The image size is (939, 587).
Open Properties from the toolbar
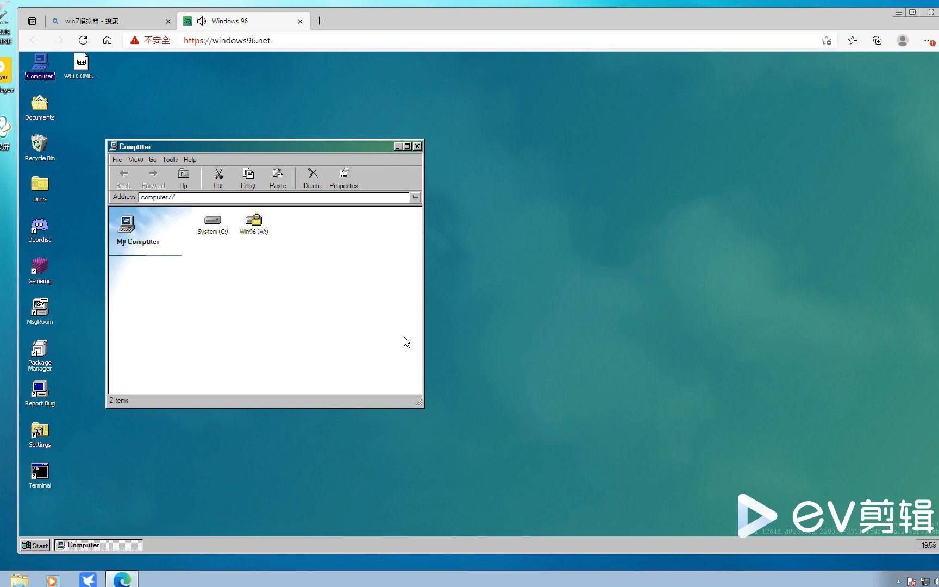click(x=343, y=178)
